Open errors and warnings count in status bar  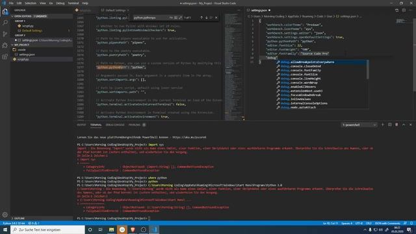(x=34, y=224)
